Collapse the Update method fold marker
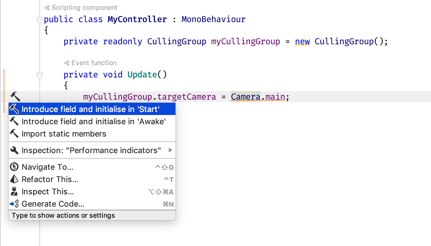This screenshot has width=431, height=246. tap(39, 75)
